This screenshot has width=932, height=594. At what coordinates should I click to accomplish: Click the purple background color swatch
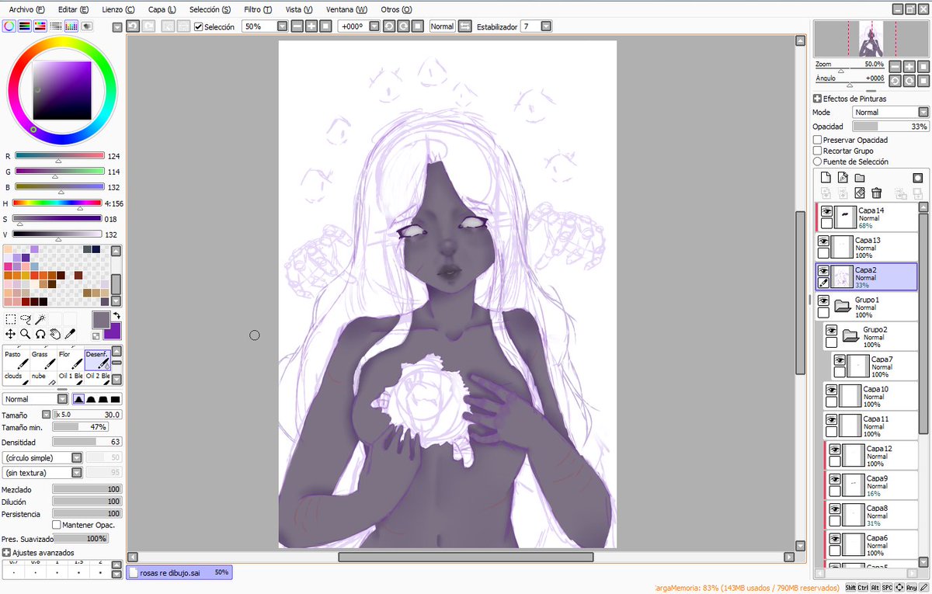114,332
